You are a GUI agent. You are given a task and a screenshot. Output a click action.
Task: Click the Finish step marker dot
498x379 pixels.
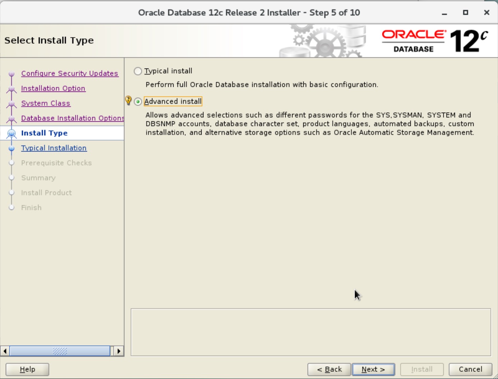point(11,207)
